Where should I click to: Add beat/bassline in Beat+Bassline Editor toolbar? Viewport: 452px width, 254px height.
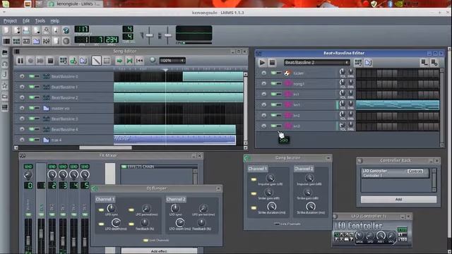point(358,62)
